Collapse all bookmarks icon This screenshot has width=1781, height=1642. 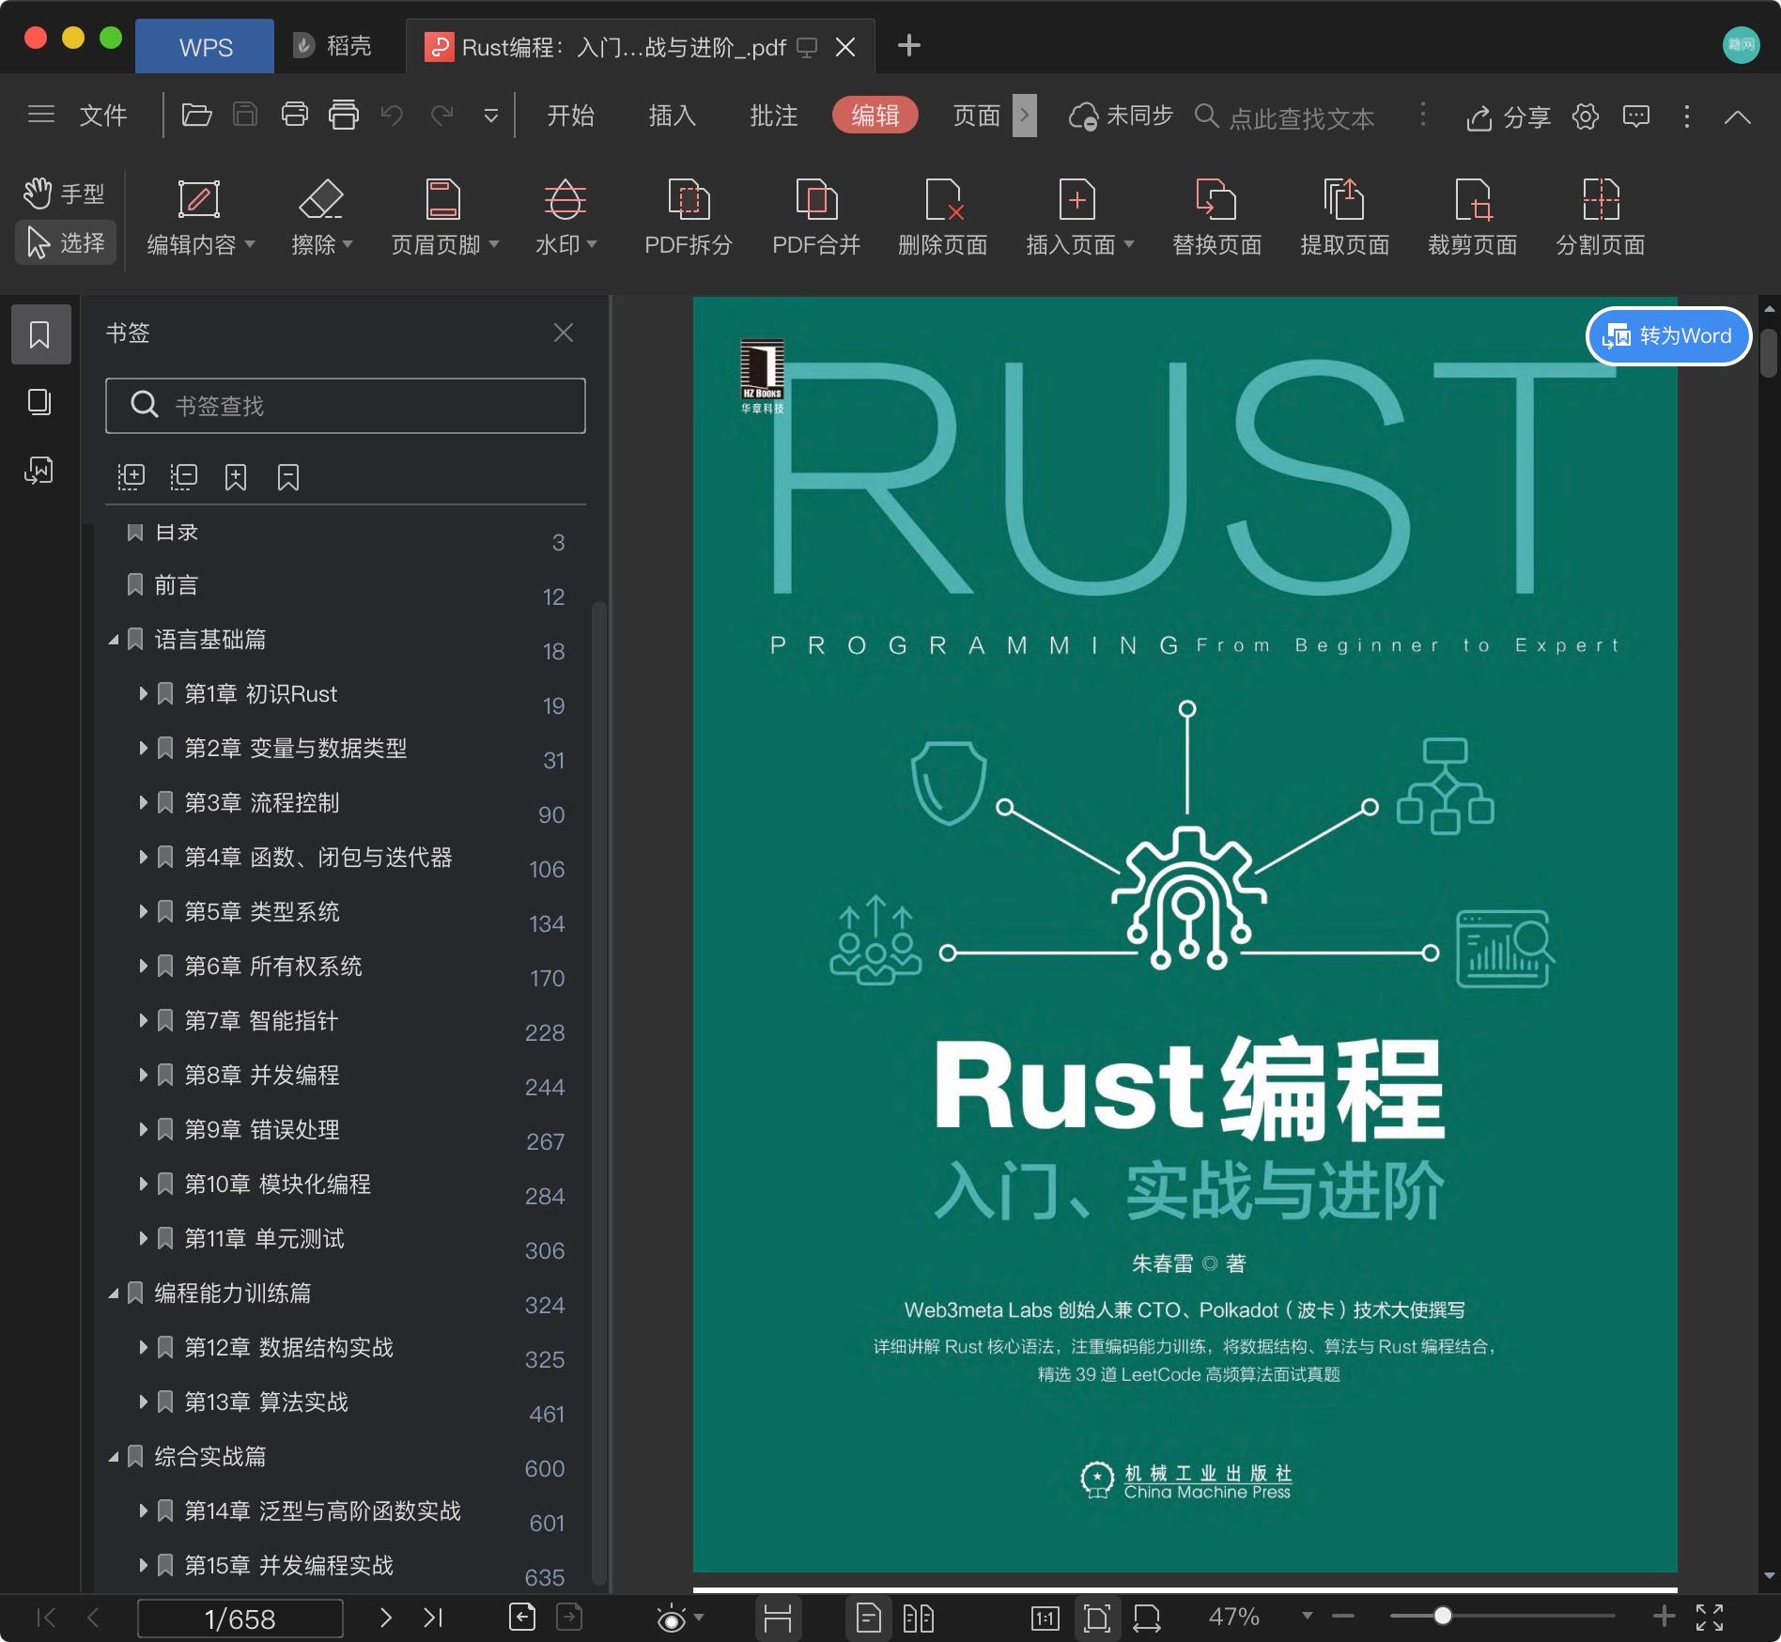pyautogui.click(x=183, y=477)
